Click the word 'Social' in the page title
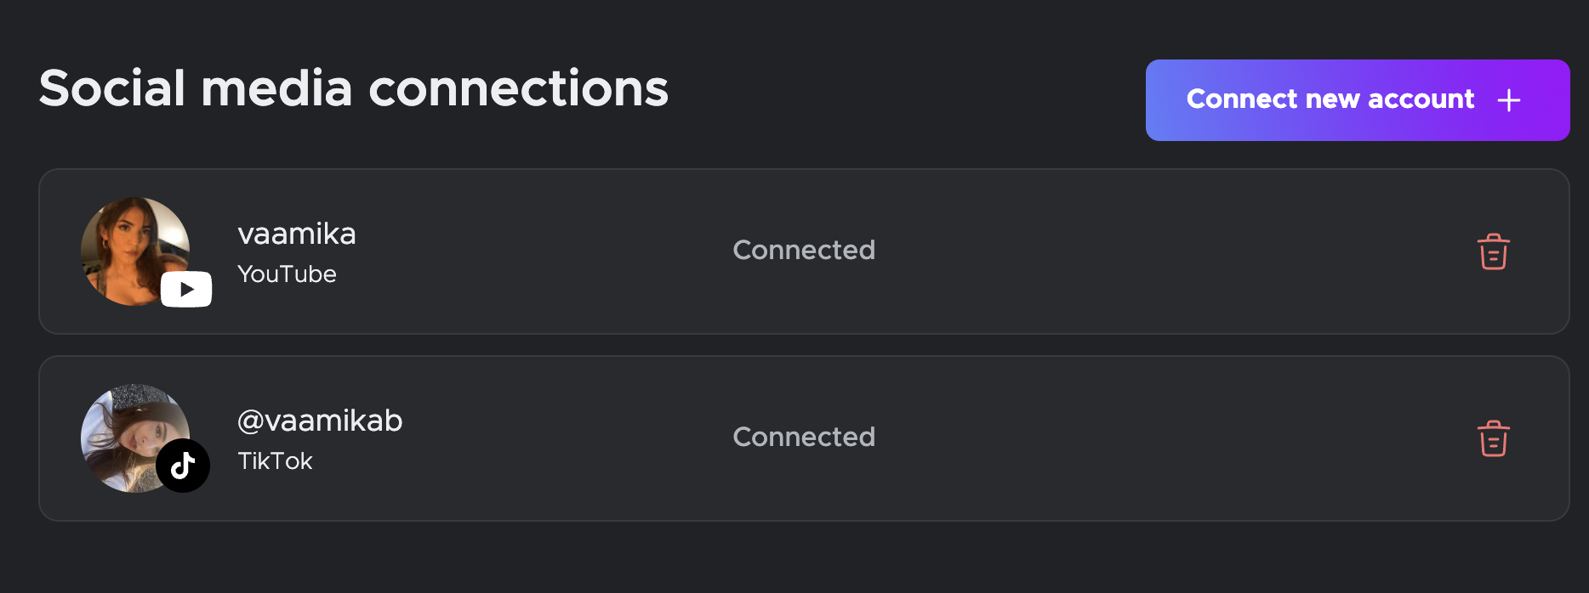 pyautogui.click(x=112, y=88)
